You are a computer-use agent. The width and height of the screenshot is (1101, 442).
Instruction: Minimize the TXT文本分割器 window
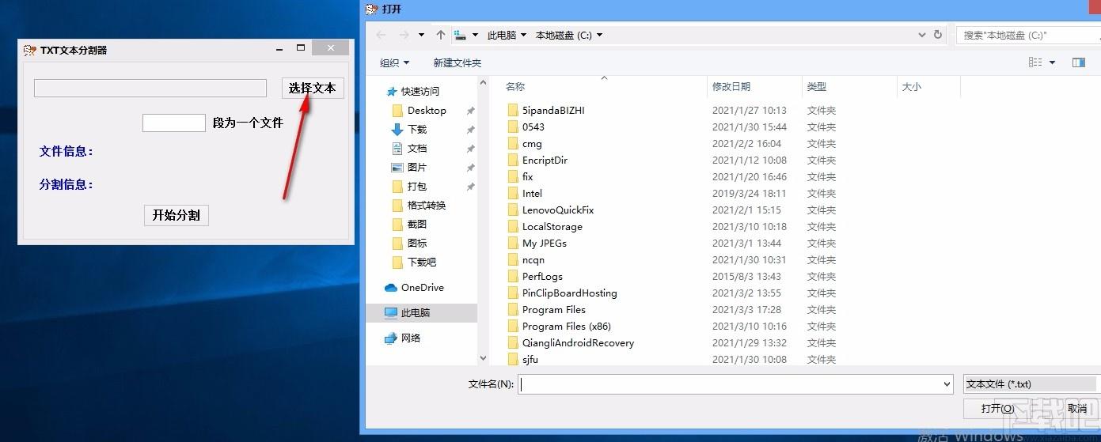279,49
